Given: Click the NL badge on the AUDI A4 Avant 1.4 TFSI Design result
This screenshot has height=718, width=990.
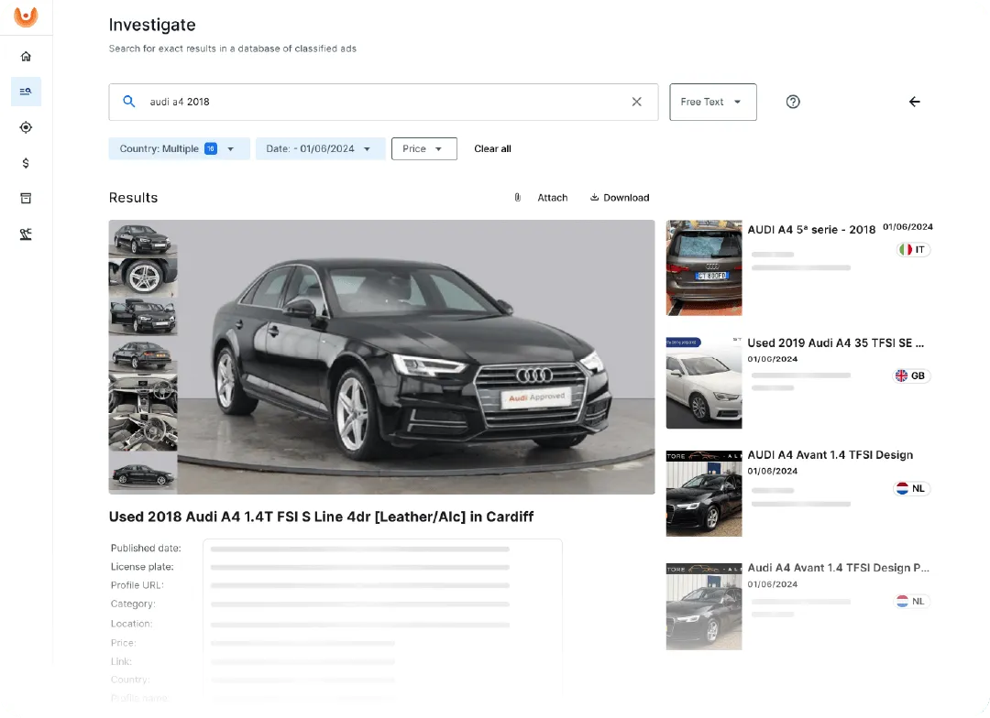Looking at the screenshot, I should coord(912,488).
